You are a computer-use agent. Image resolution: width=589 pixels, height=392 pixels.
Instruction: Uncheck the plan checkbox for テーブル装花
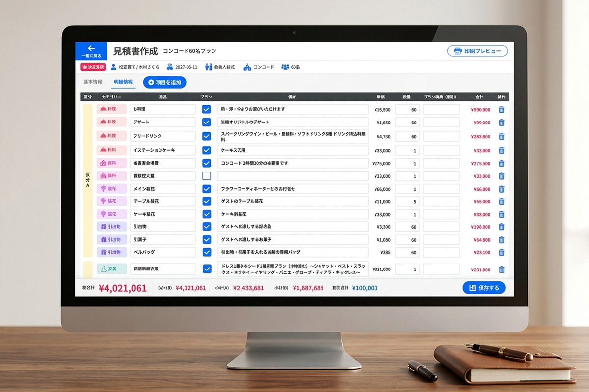[207, 201]
